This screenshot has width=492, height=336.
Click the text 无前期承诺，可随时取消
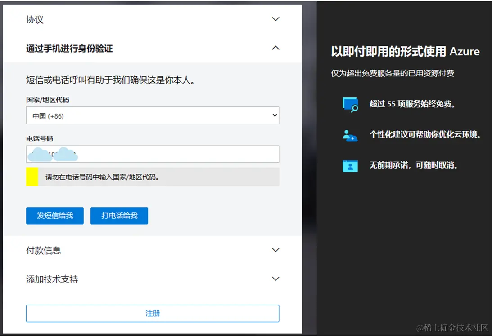click(414, 165)
